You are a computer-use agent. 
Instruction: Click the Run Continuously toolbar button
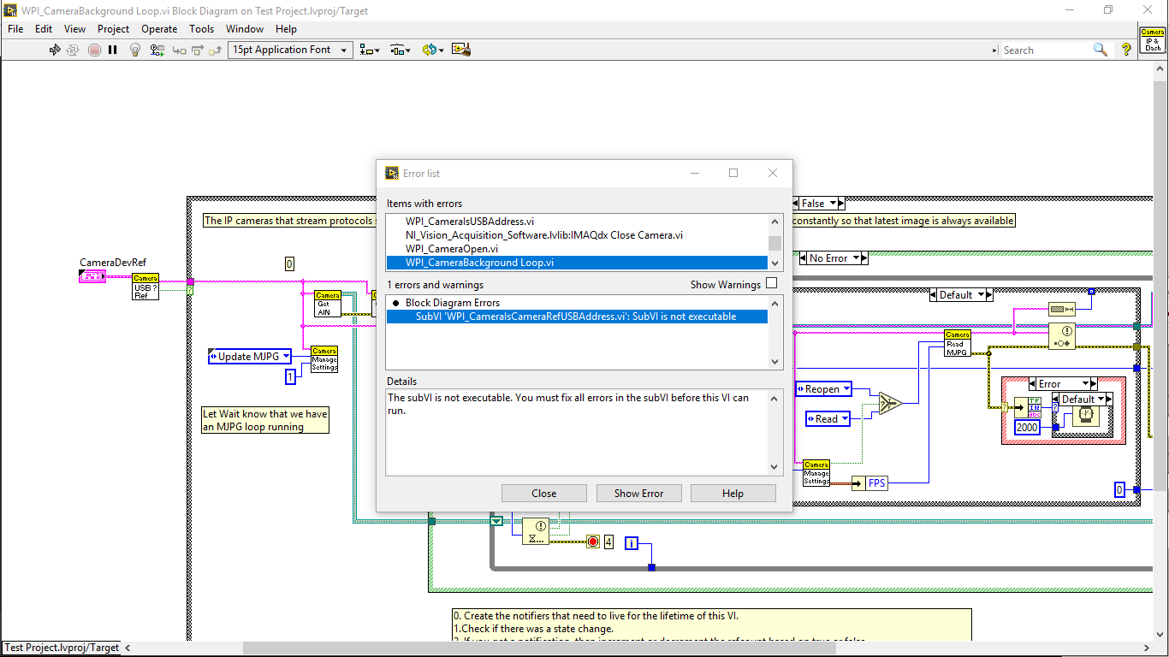[74, 50]
